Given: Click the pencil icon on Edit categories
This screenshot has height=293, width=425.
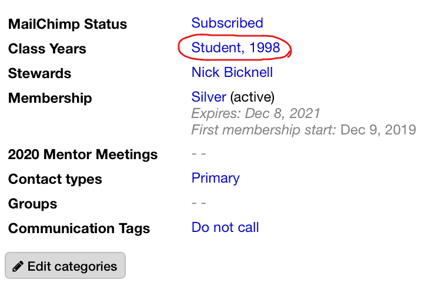Looking at the screenshot, I should click(x=18, y=266).
